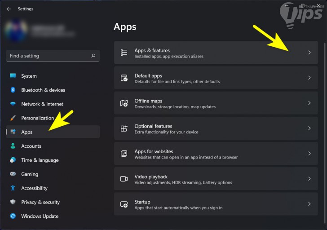The image size is (327, 230).
Task: Click the user profile avatar
Action: point(16,30)
